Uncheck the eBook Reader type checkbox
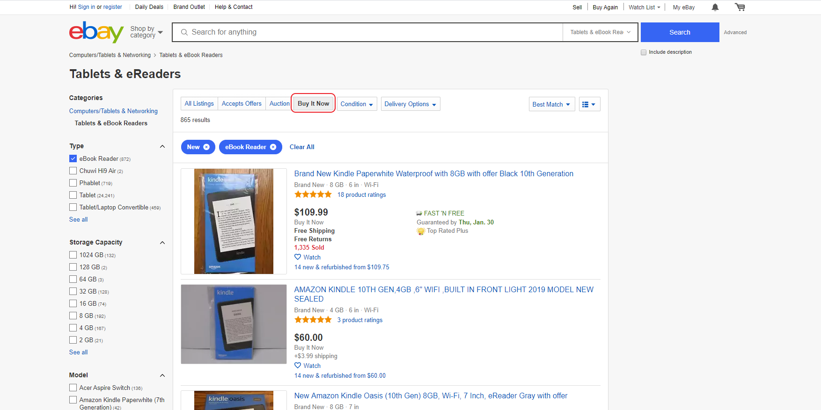 click(x=73, y=158)
